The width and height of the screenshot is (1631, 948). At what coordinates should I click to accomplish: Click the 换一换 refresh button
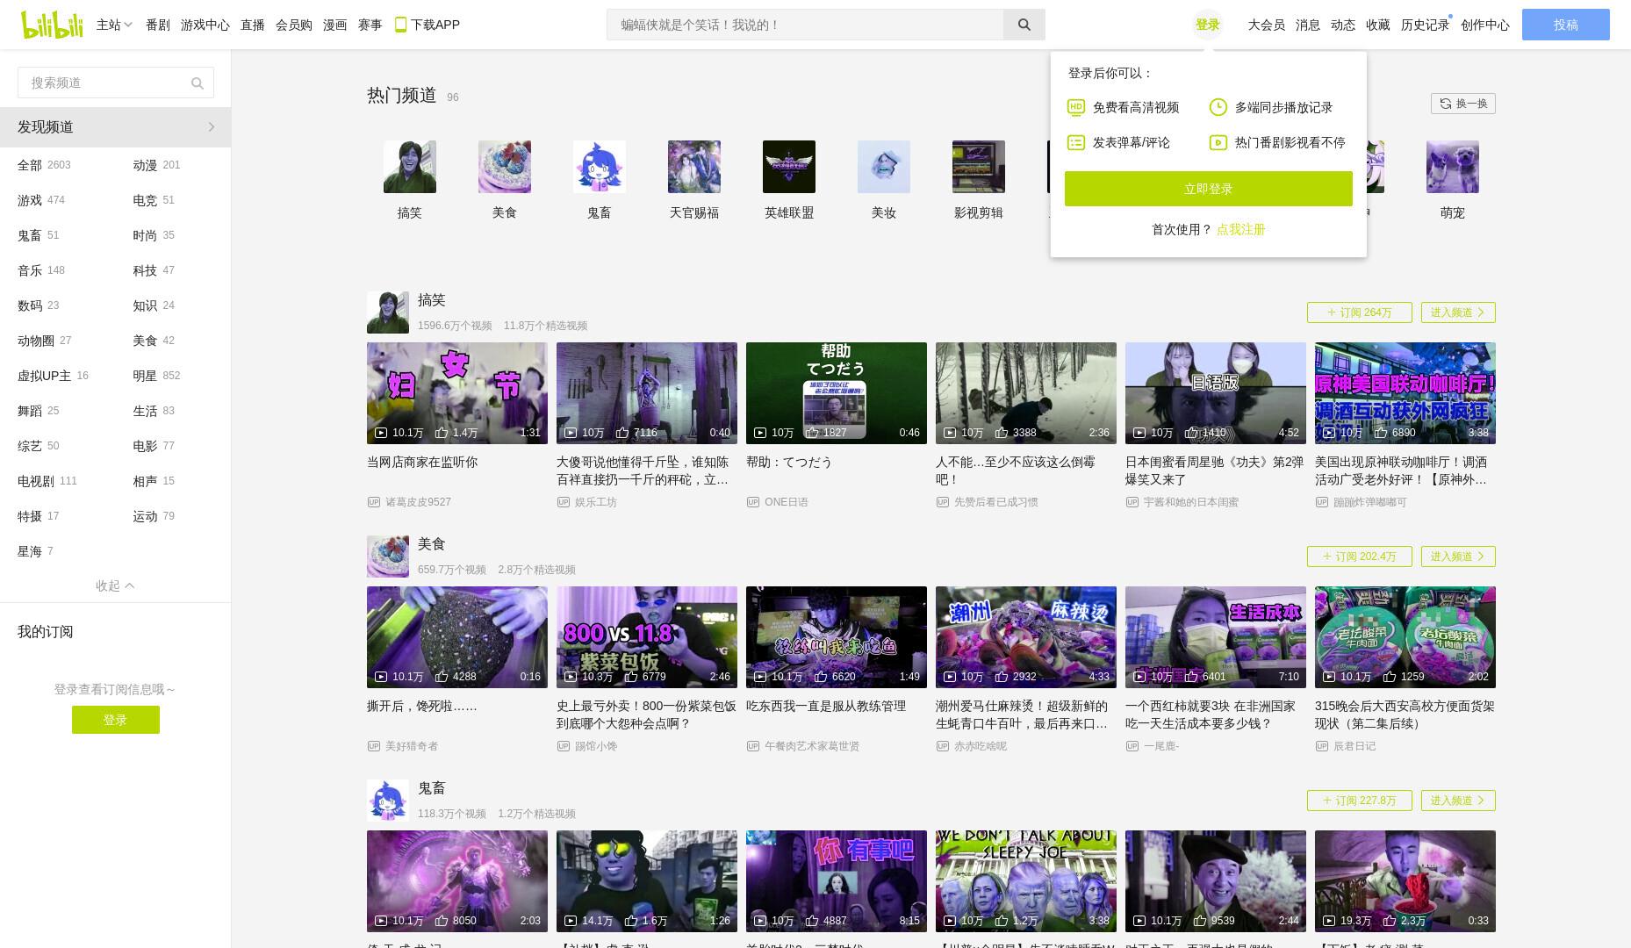[1463, 104]
